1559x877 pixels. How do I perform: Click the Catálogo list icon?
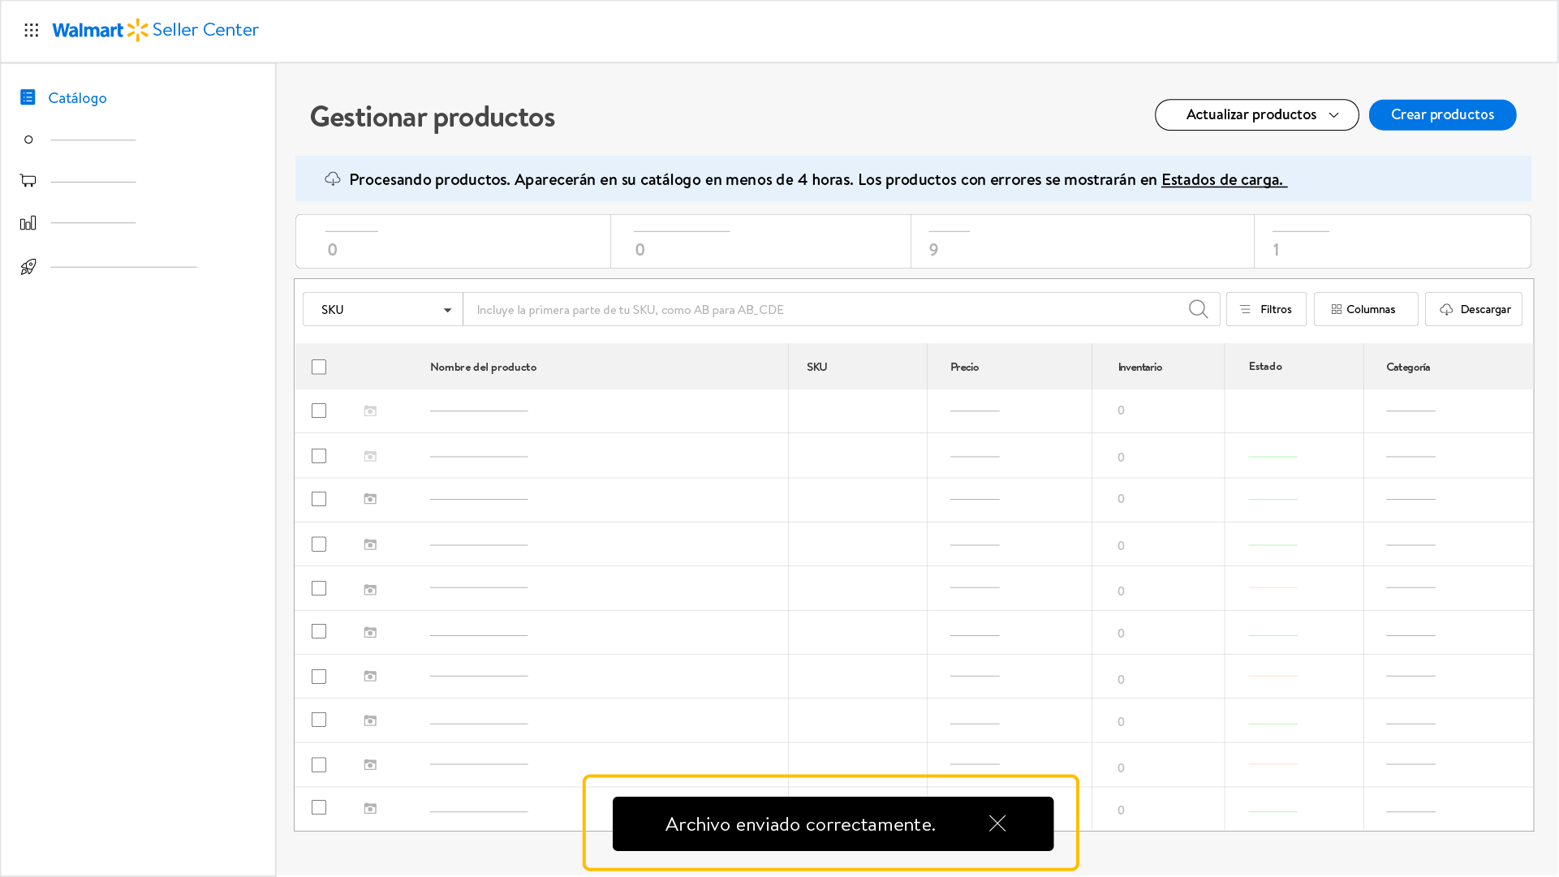click(x=28, y=97)
